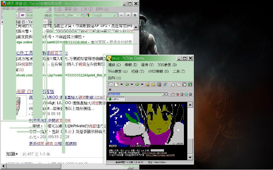
Task: Click the dark monitor icon after the lightning bolts
Action: click(x=159, y=84)
